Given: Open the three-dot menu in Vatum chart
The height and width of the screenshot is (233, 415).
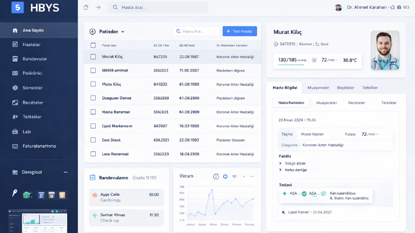Looking at the screenshot, I should [x=252, y=177].
